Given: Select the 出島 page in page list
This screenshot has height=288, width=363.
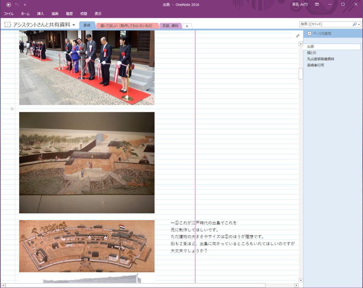Looking at the screenshot, I should pos(332,46).
